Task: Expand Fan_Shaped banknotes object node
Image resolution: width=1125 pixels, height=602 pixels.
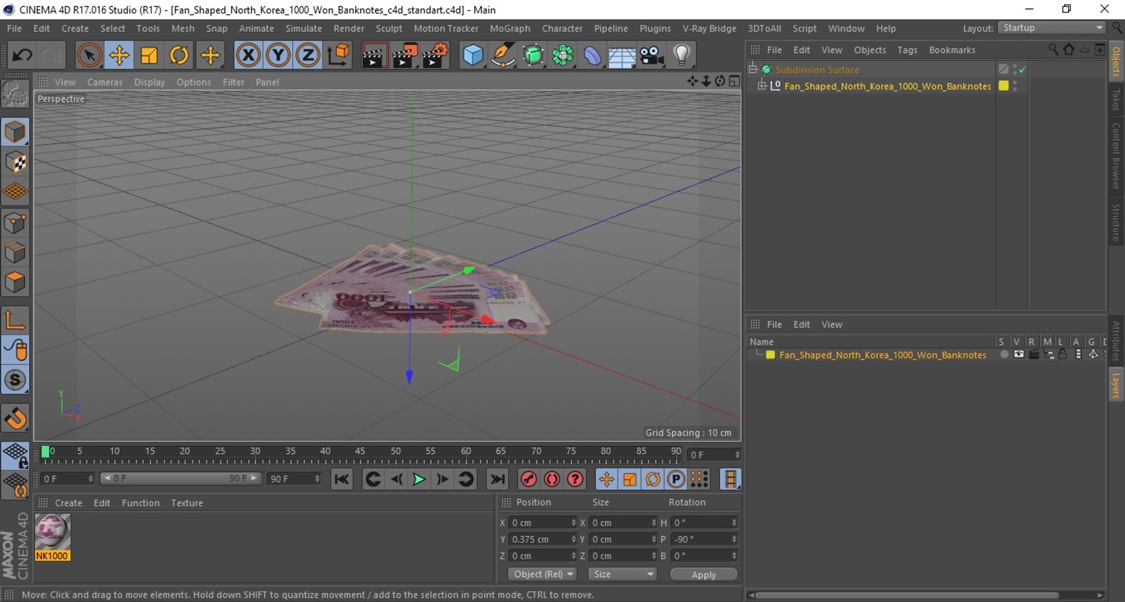Action: tap(762, 86)
